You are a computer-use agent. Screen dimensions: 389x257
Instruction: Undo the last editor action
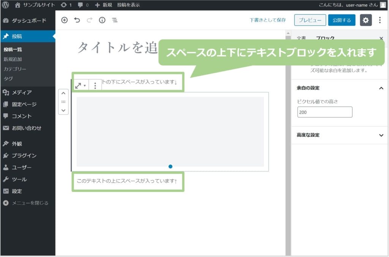click(77, 20)
